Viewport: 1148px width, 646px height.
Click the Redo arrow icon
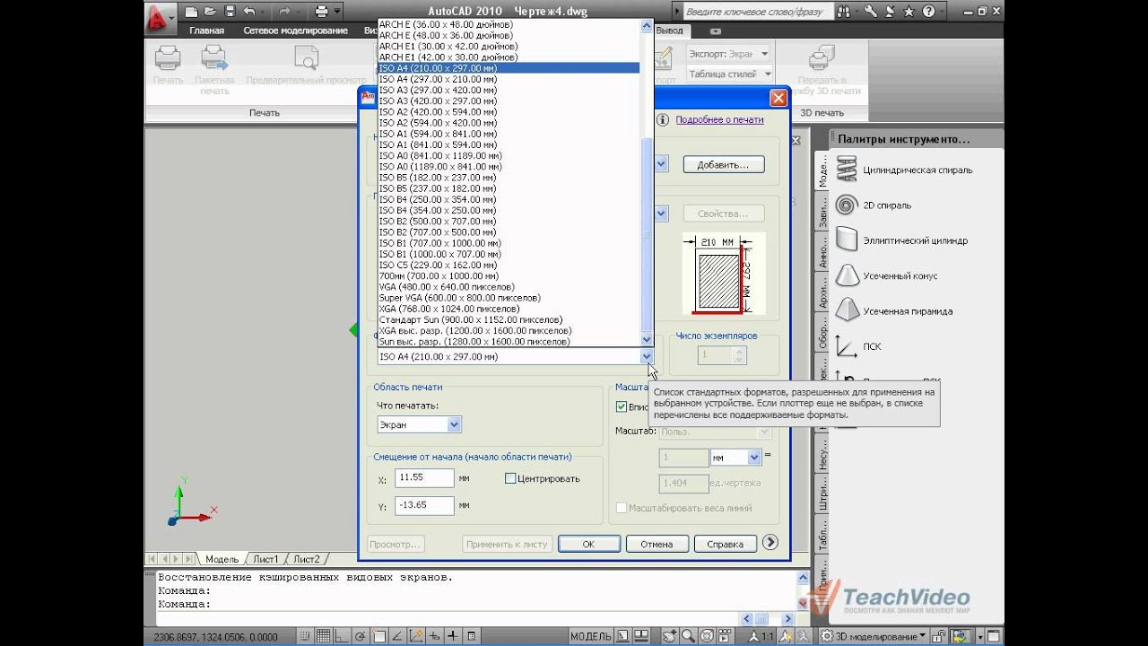[x=283, y=12]
